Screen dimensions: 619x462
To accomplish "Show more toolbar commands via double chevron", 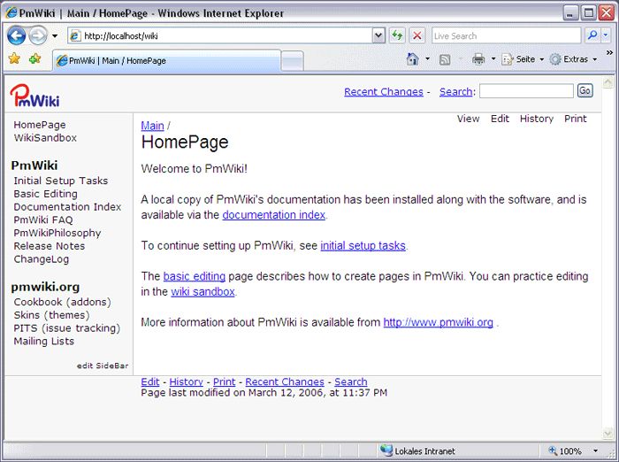I will click(609, 52).
